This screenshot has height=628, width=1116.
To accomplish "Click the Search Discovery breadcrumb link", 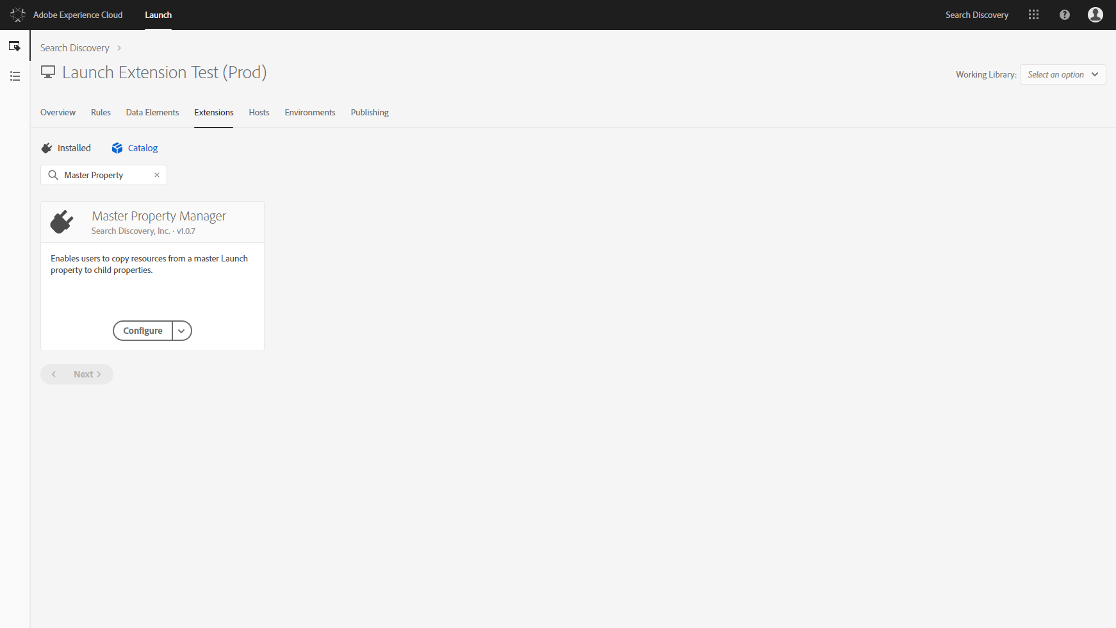I will coord(75,48).
